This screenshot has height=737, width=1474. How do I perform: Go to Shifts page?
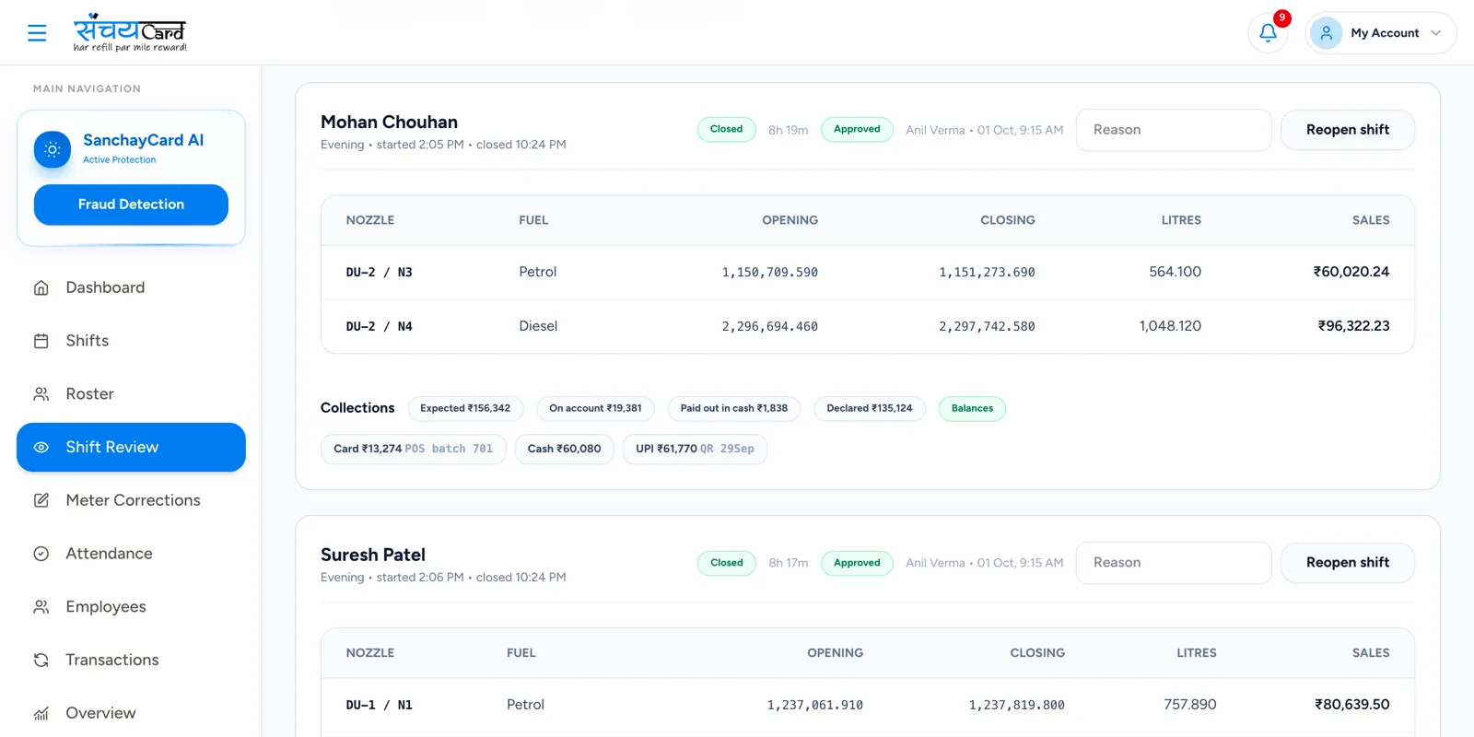pyautogui.click(x=131, y=341)
